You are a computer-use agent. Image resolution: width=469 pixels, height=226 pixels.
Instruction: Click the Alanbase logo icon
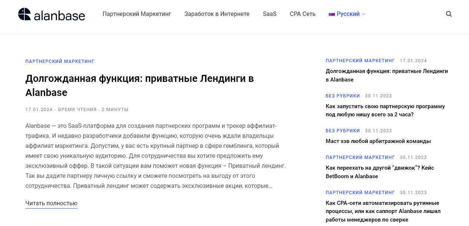(24, 14)
